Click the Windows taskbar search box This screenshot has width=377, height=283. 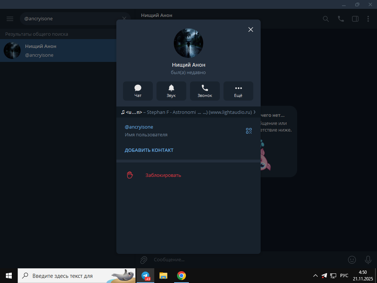tap(77, 276)
